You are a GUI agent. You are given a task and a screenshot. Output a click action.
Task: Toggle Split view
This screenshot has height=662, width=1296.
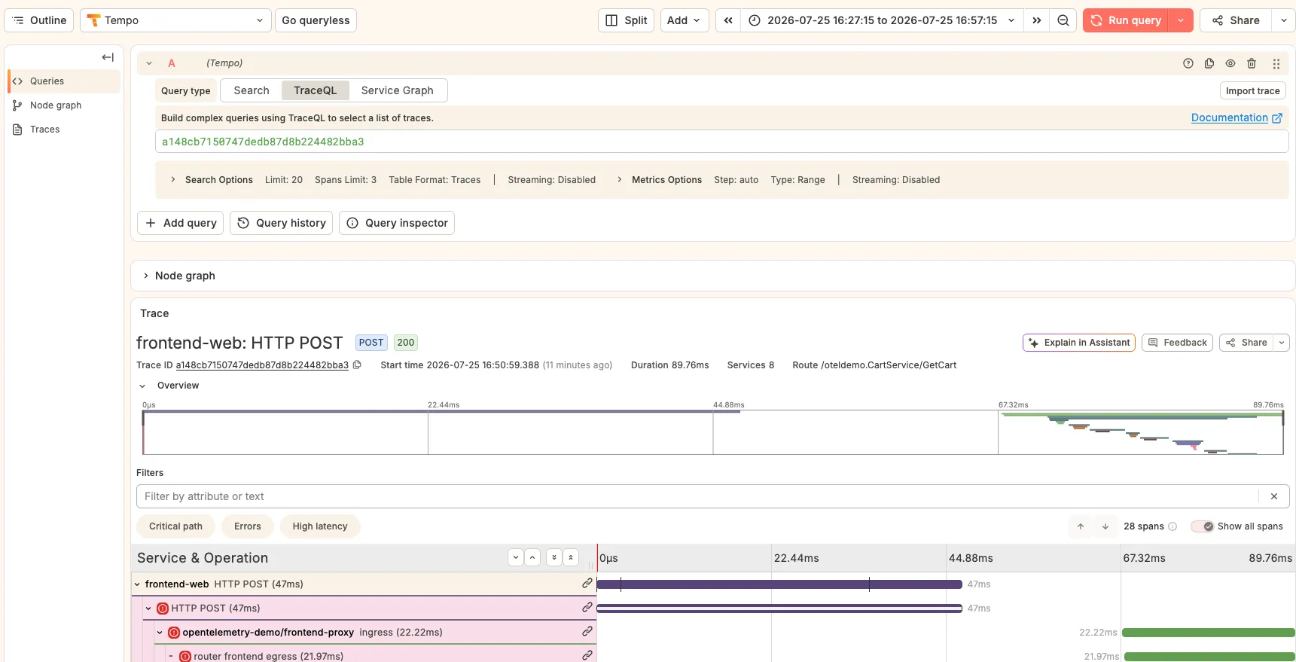(x=627, y=20)
